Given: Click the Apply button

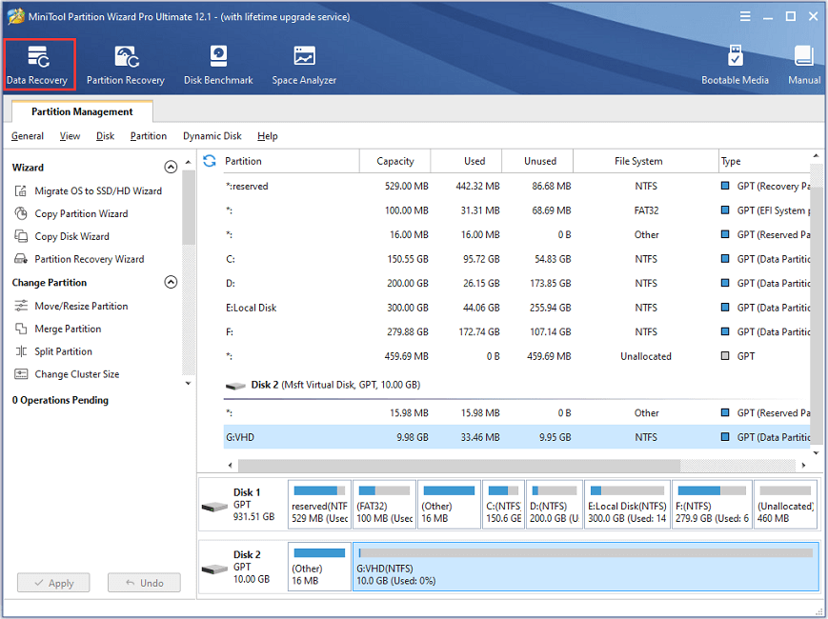Looking at the screenshot, I should (53, 583).
